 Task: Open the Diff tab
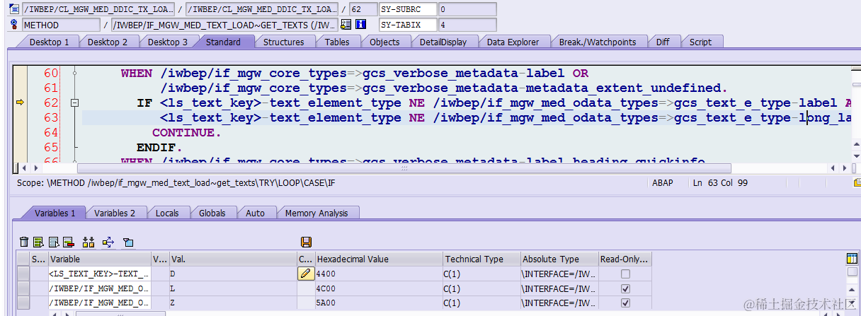663,42
